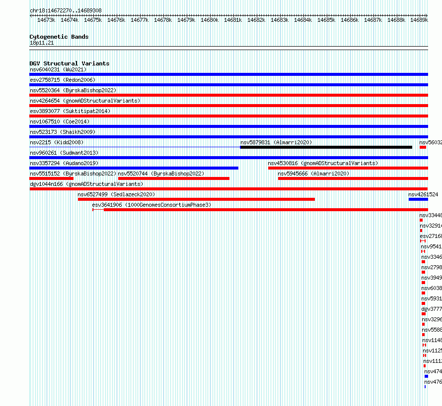Click the Cytogenetic Bands track title
Screen dimensions: 442x406
tap(59, 37)
